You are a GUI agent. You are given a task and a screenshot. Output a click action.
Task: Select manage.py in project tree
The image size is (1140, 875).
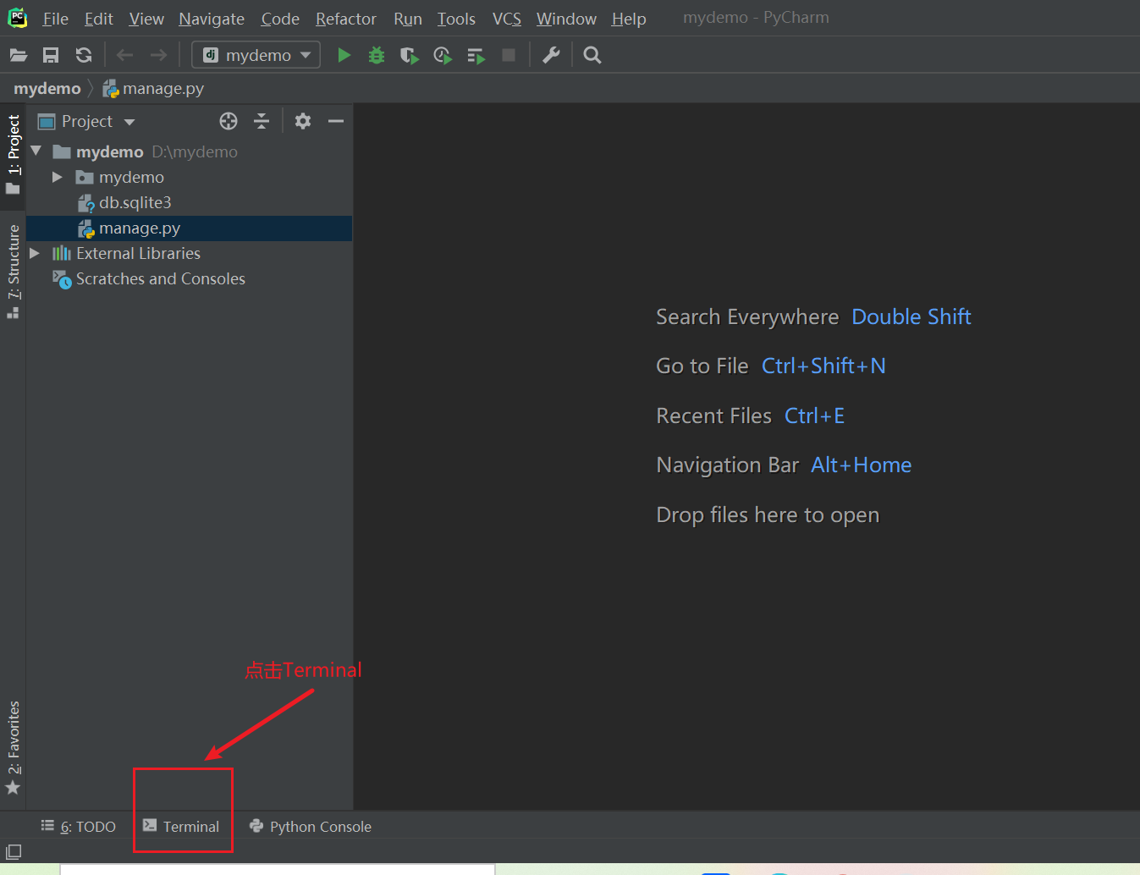coord(140,228)
